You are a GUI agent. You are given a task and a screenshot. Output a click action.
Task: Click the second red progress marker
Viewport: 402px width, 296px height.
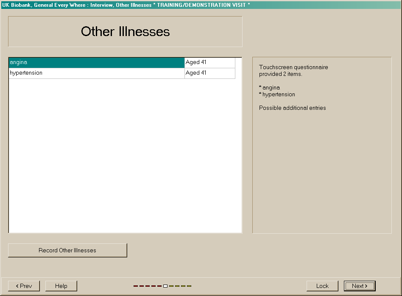point(142,286)
